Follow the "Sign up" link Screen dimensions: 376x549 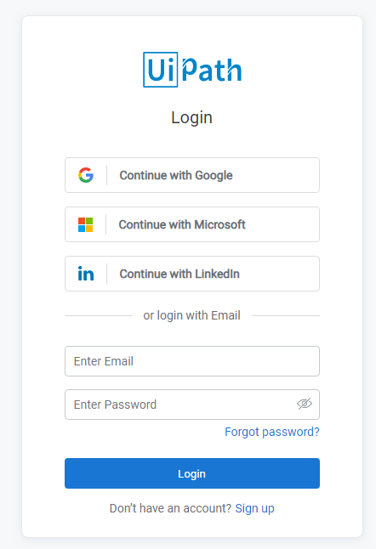click(x=254, y=508)
